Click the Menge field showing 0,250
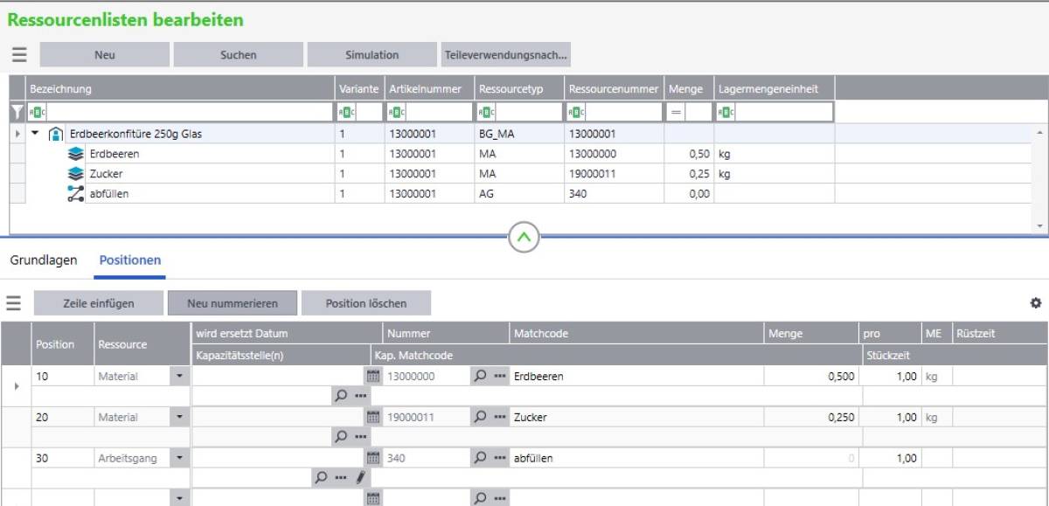The height and width of the screenshot is (506, 1049). point(810,417)
